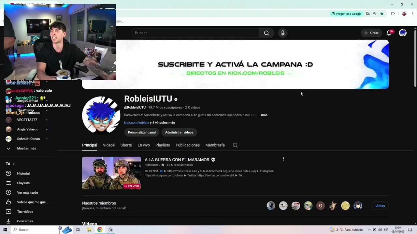
Task: Open Task View on the taskbar
Action: (78, 230)
